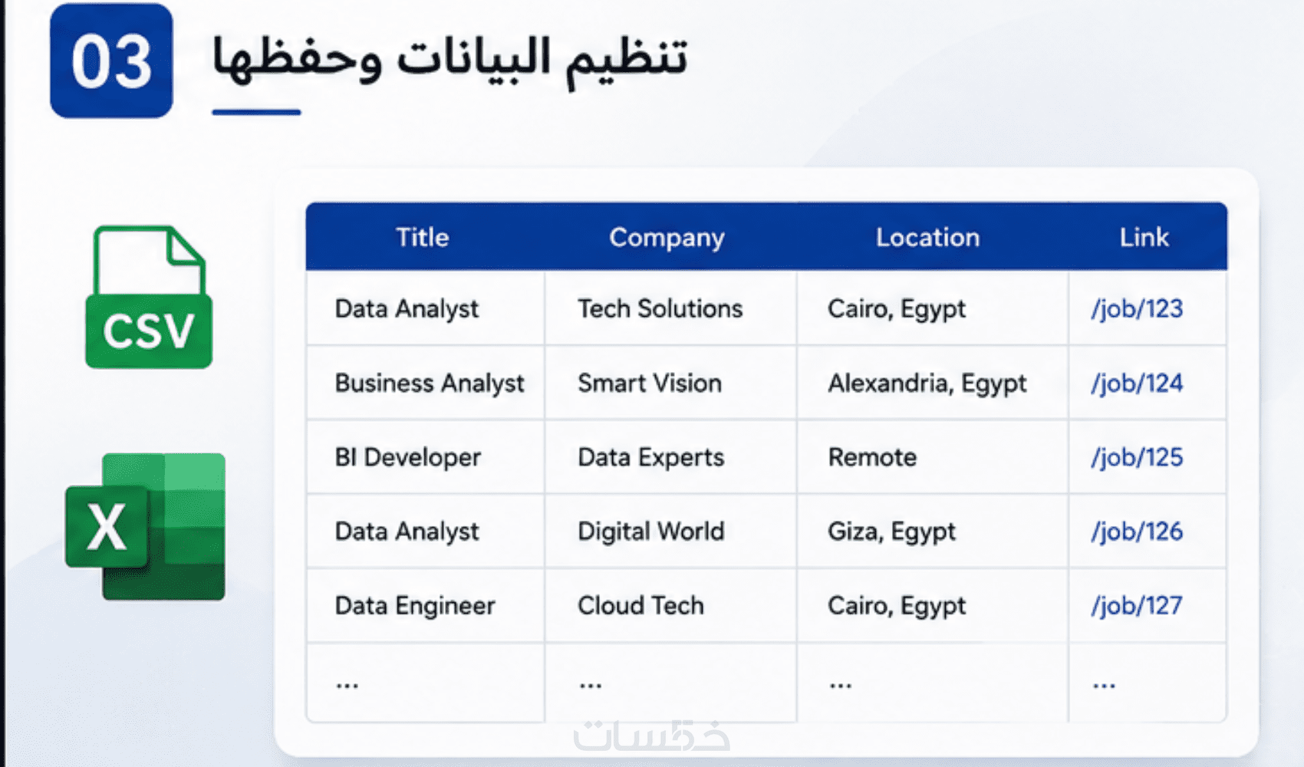
Task: Click the Location column header
Action: coord(928,237)
